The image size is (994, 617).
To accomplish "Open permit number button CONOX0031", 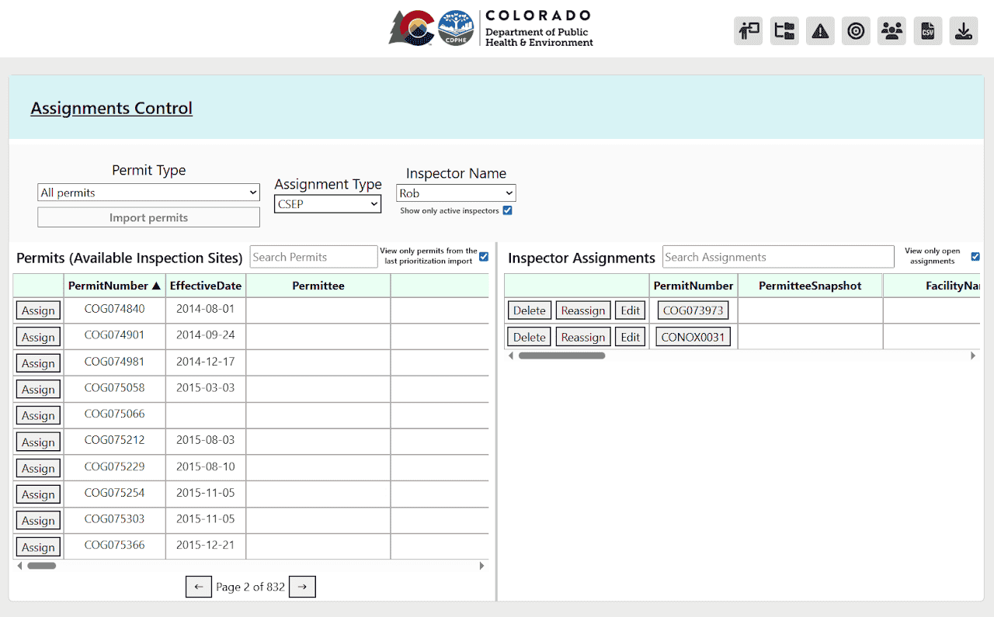I will [693, 337].
